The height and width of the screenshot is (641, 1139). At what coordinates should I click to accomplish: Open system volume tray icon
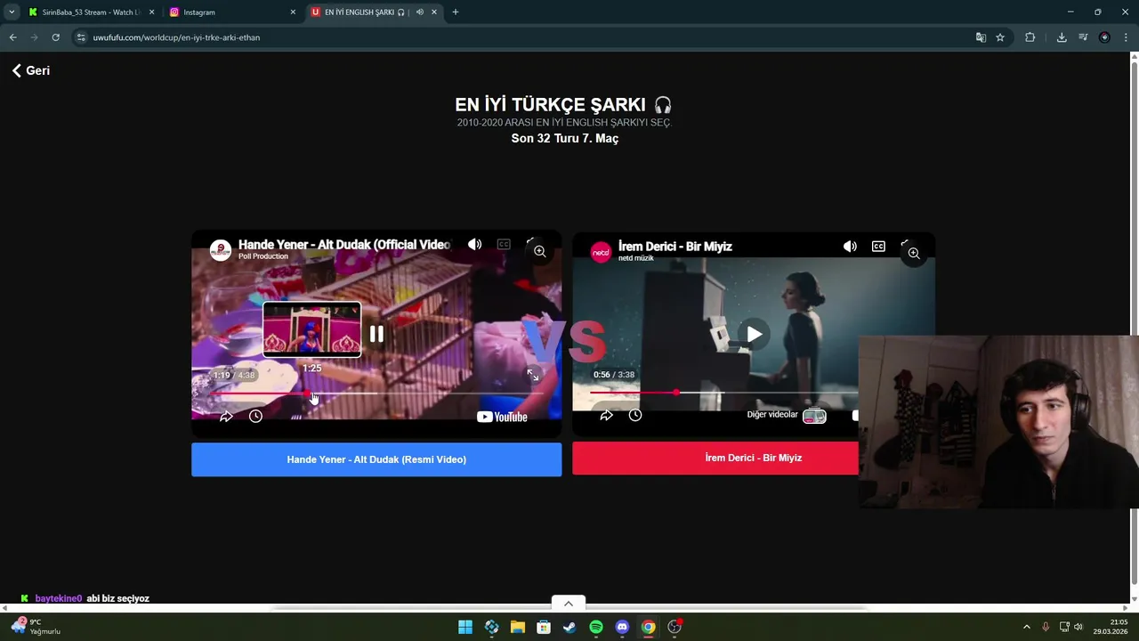tap(1078, 627)
